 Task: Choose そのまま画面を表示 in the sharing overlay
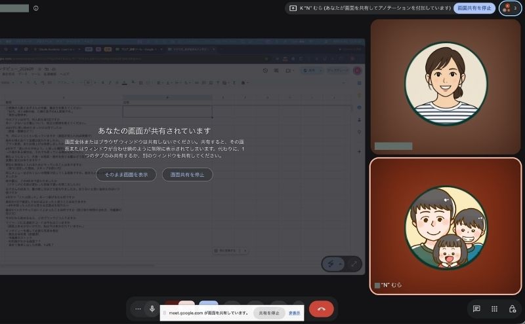coord(126,174)
